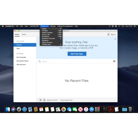The width and height of the screenshot is (138, 138).
Task: Open the Trash in the Dock
Action: click(130, 109)
